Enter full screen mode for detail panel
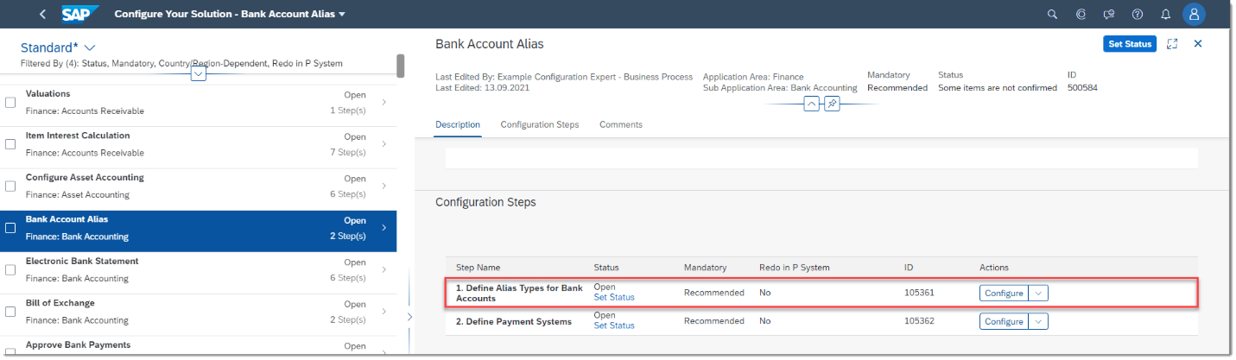Image resolution: width=1236 pixels, height=360 pixels. (x=1172, y=44)
